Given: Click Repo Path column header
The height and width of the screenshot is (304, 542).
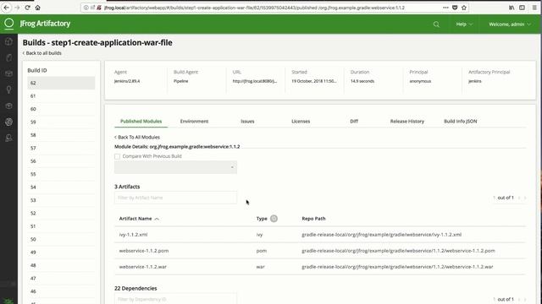Looking at the screenshot, I should click(x=313, y=219).
